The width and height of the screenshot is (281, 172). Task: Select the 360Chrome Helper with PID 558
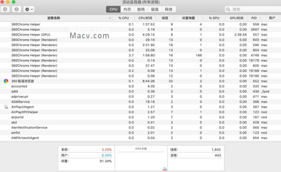pos(140,24)
